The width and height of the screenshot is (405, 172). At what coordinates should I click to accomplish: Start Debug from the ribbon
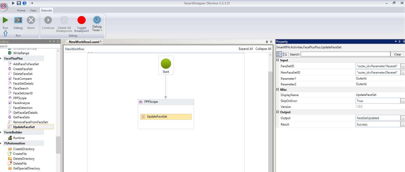[x=18, y=20]
